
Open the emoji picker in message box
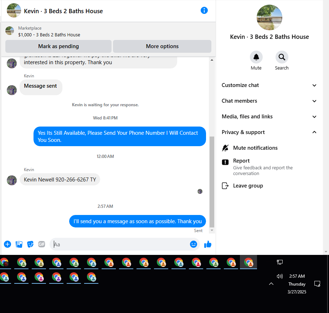click(x=194, y=244)
